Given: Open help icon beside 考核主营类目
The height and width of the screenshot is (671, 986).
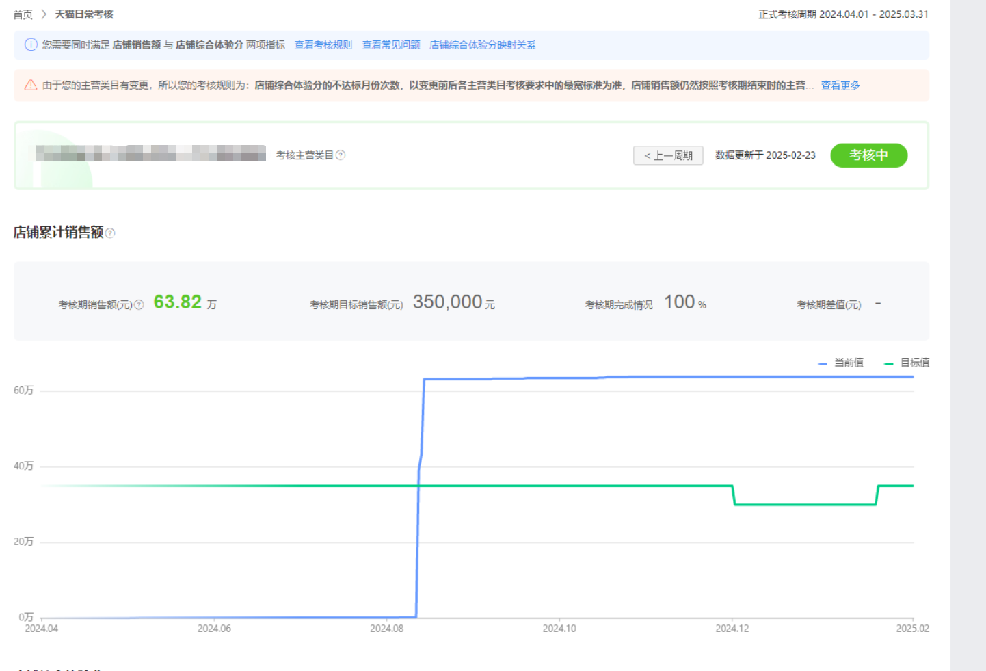Looking at the screenshot, I should tap(341, 155).
